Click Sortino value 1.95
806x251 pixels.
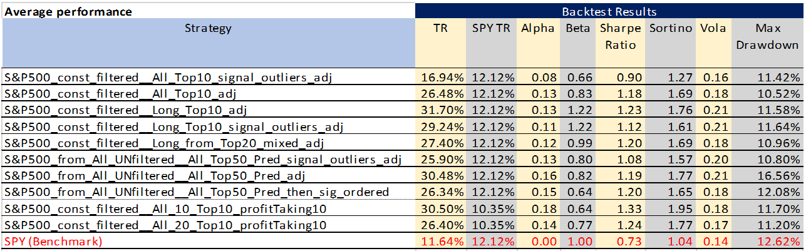point(670,208)
